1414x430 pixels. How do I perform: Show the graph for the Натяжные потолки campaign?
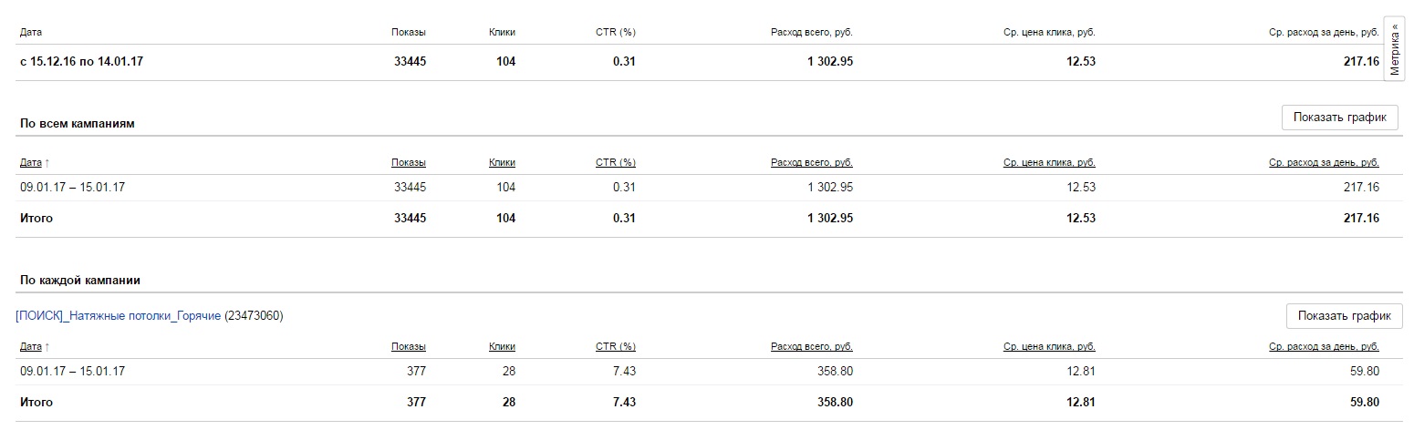1344,316
